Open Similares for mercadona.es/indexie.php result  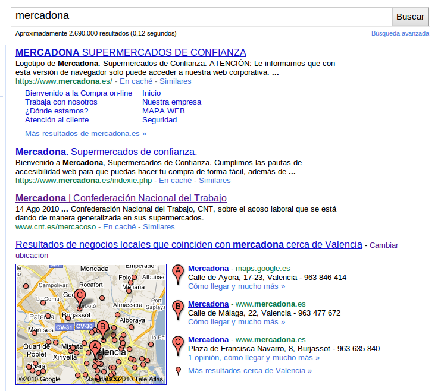pos(214,181)
